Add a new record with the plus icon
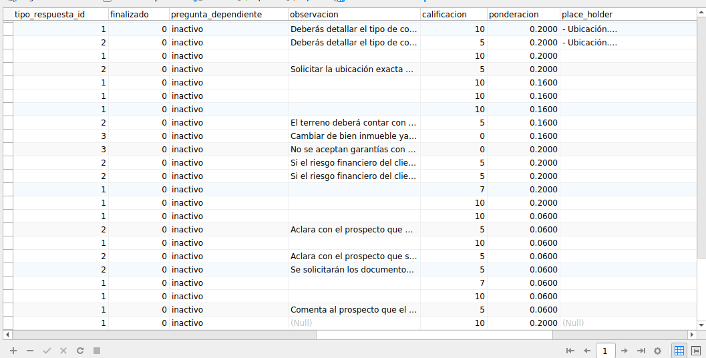 pyautogui.click(x=13, y=351)
